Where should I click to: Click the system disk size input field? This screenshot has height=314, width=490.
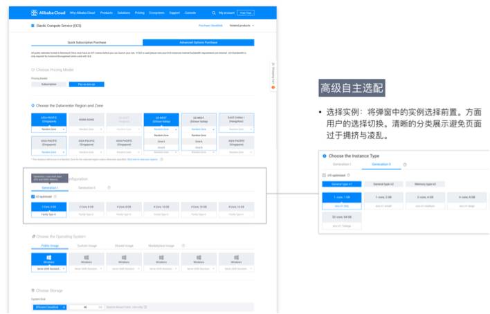[86, 307]
